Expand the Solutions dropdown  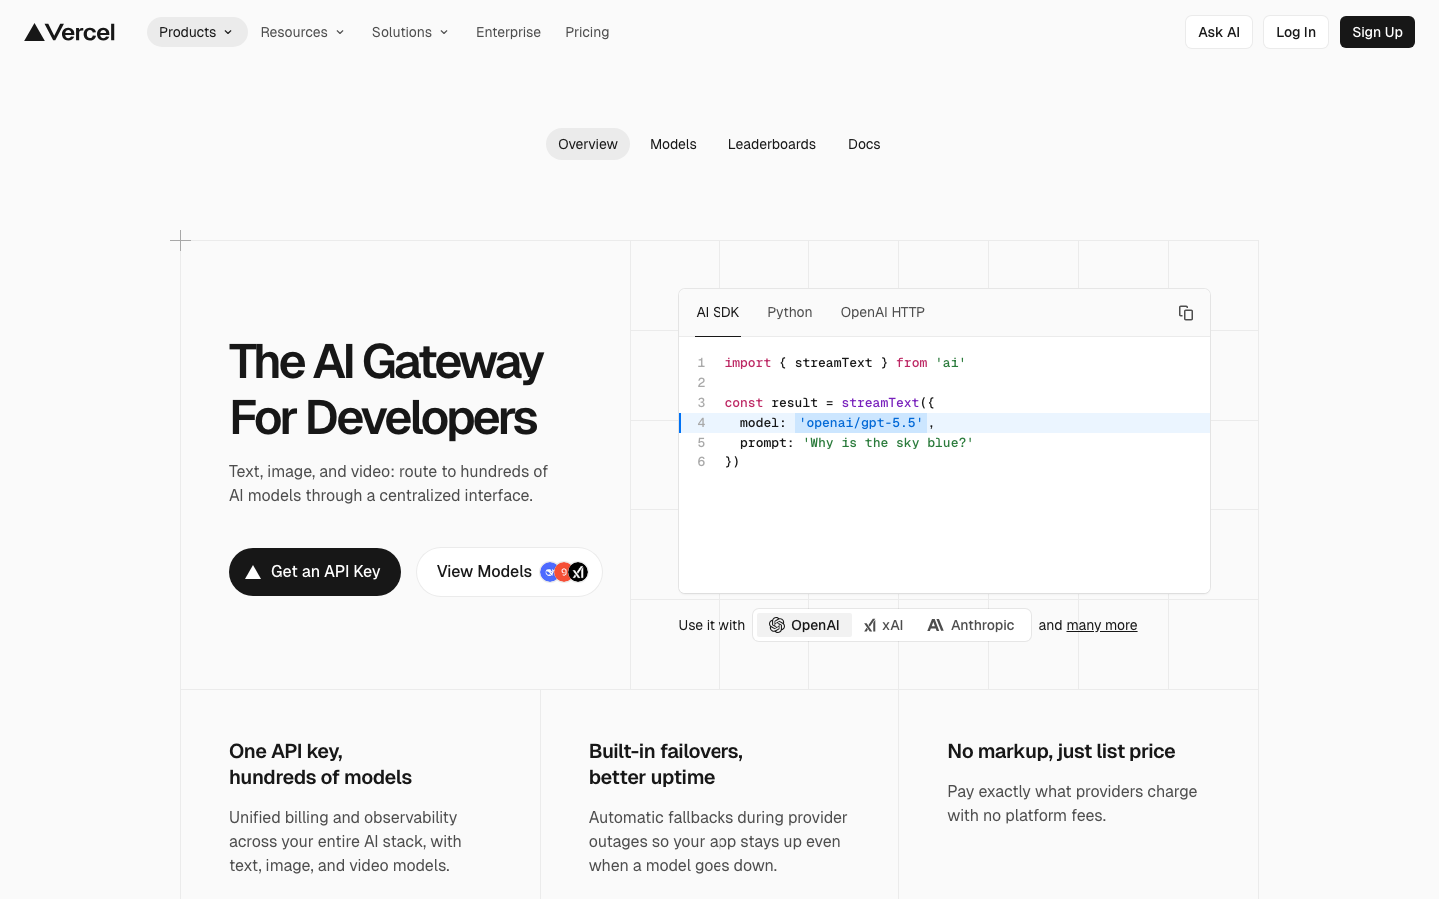point(410,32)
